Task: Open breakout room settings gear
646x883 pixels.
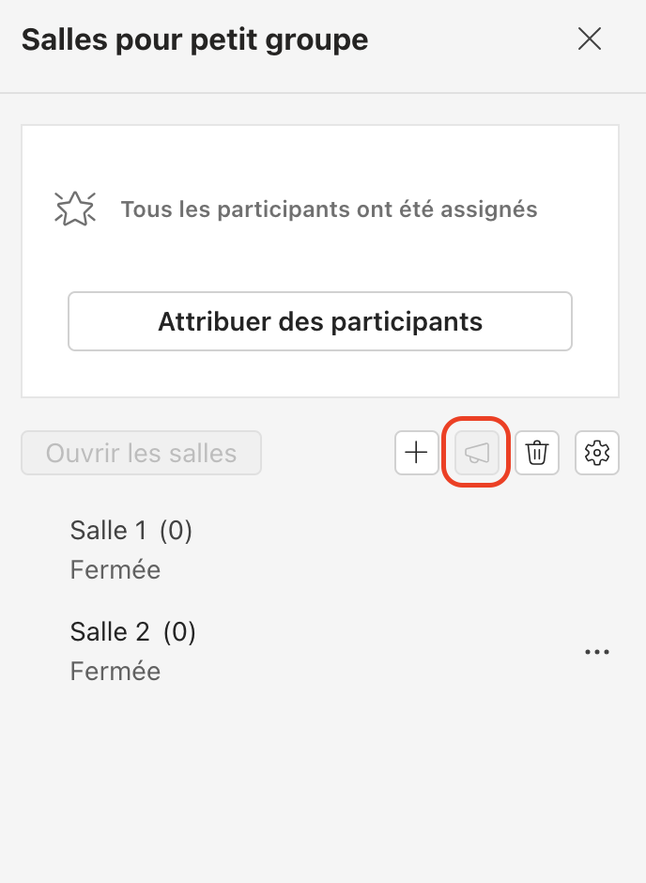Action: [596, 454]
